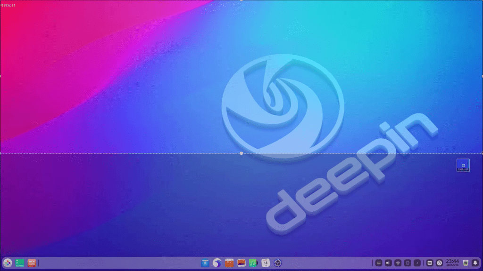Viewport: 483px width, 271px height.
Task: Open the image album app in dock
Action: (x=241, y=263)
